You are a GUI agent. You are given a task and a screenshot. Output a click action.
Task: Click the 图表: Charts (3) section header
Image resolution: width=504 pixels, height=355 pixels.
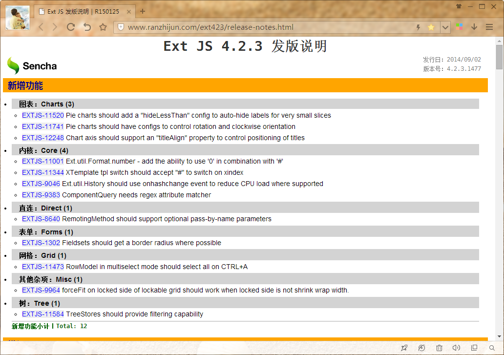tap(245, 104)
